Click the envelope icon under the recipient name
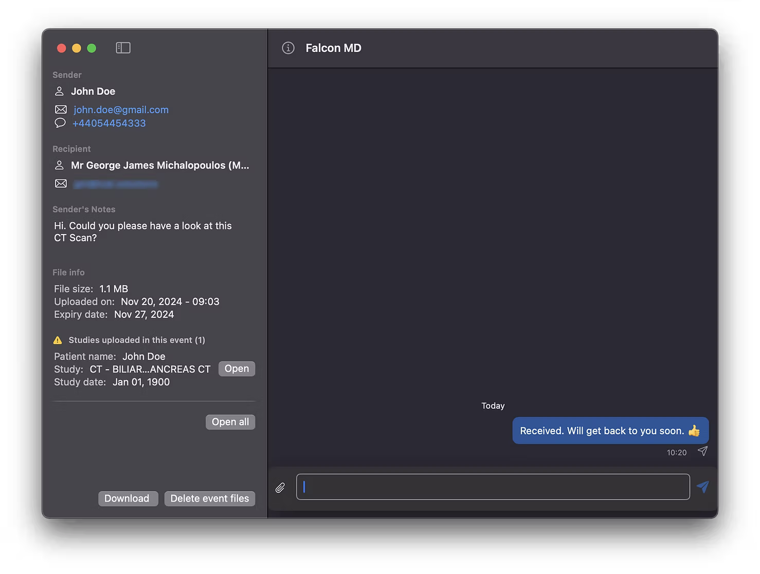Viewport: 760px width, 574px height. pyautogui.click(x=60, y=183)
